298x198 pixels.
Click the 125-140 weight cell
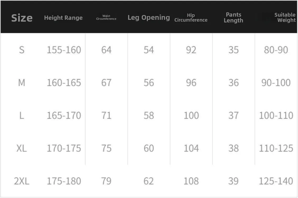(x=276, y=181)
